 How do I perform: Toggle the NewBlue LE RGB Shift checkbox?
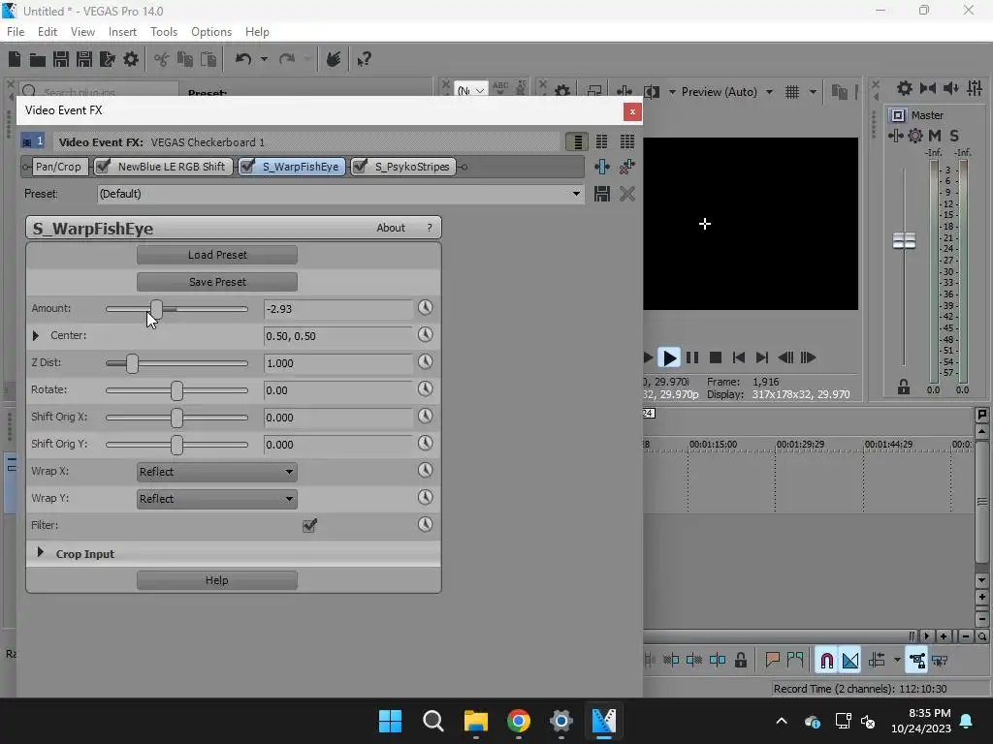[102, 167]
